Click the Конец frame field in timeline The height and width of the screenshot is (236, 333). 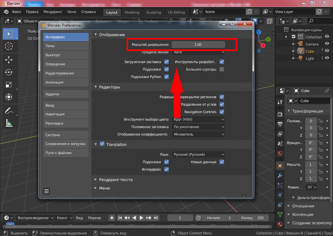tap(253, 218)
